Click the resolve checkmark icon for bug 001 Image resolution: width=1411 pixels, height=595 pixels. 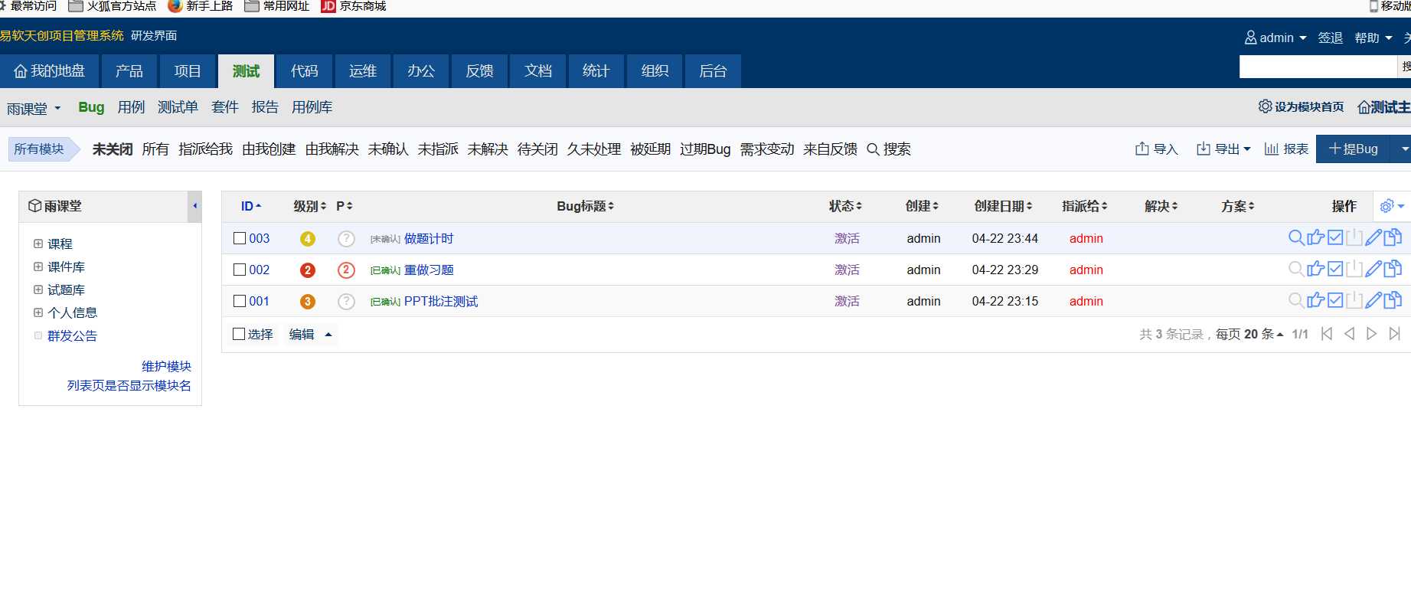click(x=1335, y=300)
